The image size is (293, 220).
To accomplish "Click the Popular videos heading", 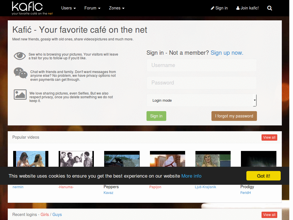I will pyautogui.click(x=26, y=137).
